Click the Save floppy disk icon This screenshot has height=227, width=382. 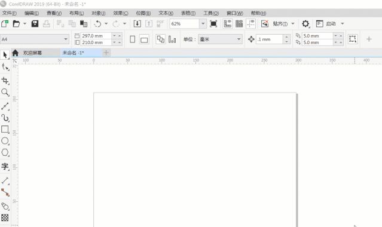click(35, 24)
